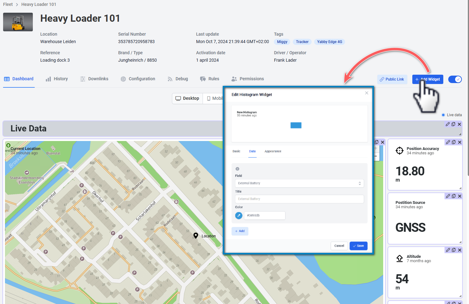Focus the Title input field
This screenshot has height=304, width=469.
click(299, 199)
